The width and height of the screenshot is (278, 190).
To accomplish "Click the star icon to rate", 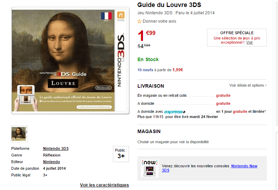I will click(x=140, y=21).
